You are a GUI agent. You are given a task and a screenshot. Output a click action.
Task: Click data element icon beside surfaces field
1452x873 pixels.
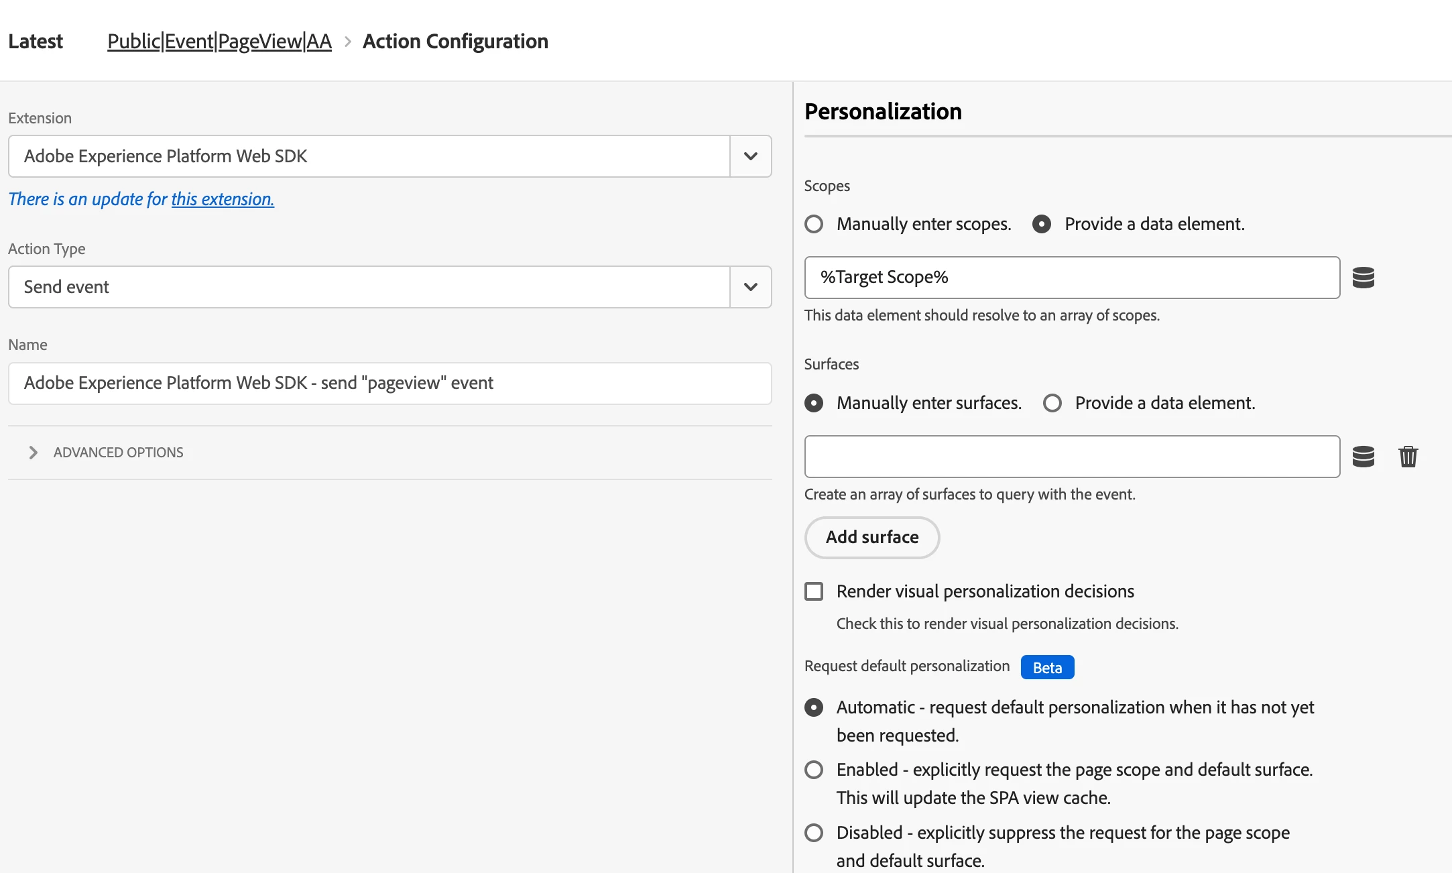[x=1363, y=457]
